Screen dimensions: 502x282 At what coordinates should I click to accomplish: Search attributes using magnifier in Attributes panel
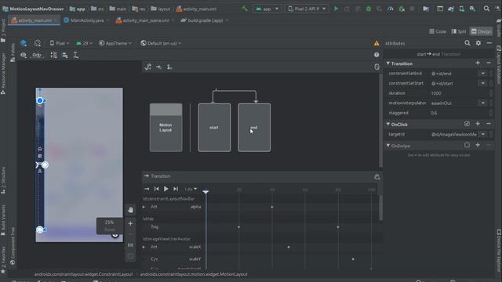467,43
